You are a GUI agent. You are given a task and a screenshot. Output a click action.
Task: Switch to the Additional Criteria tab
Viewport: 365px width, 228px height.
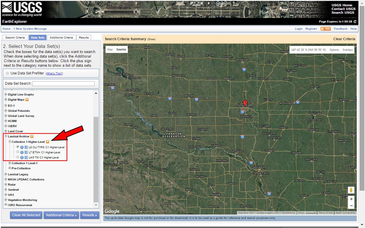point(61,37)
